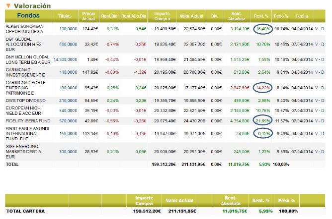Select weight 11,57% in FIDELITY IBERIA row

coord(282,121)
